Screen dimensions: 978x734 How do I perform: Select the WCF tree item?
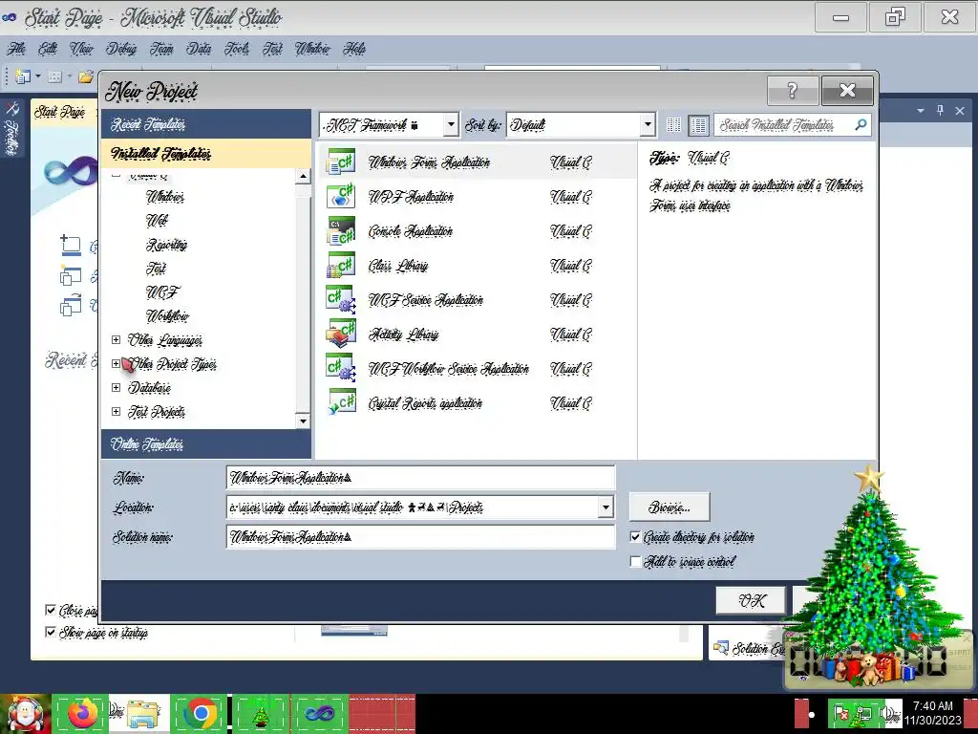(162, 292)
